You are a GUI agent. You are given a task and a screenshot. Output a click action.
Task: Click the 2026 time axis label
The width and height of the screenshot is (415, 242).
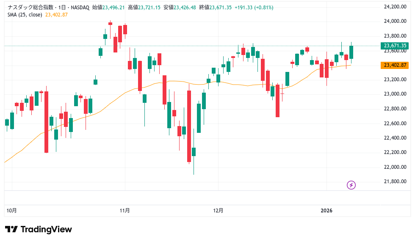pos(326,210)
